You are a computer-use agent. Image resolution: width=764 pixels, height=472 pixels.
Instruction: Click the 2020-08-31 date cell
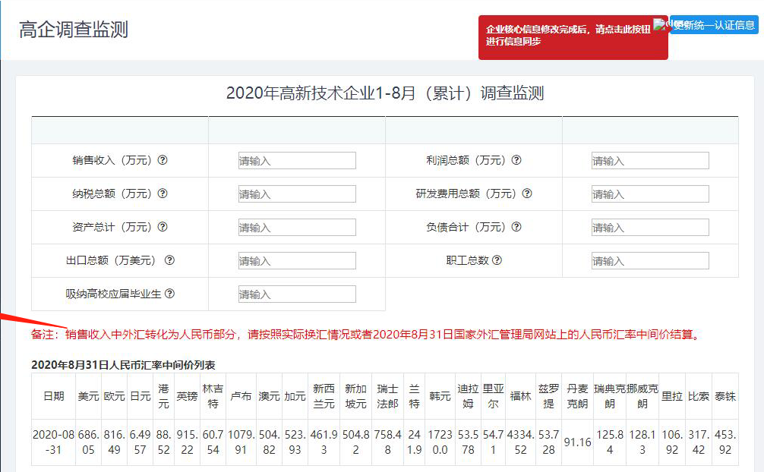(x=54, y=442)
